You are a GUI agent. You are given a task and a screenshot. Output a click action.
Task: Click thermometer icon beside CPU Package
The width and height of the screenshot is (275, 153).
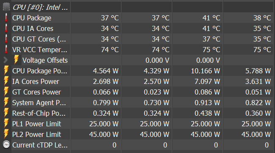click(x=6, y=18)
